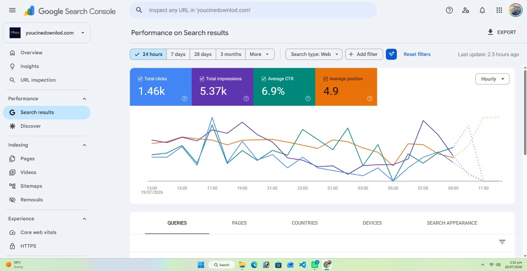Select the 24 hours date range

(148, 54)
